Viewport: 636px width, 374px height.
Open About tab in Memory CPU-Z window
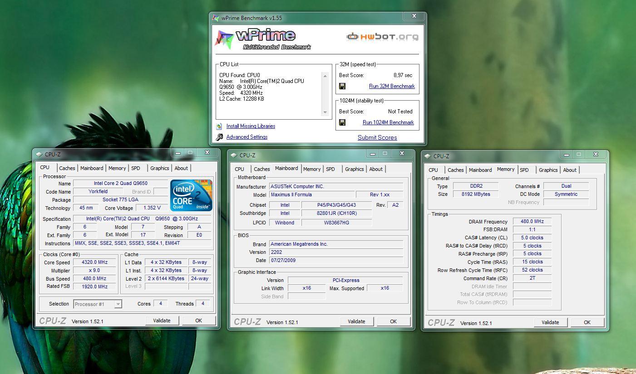click(570, 170)
